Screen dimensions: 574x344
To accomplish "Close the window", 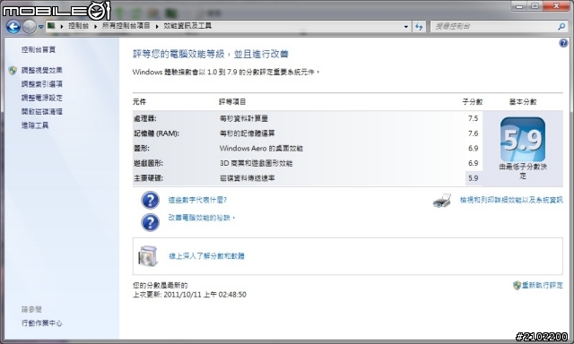I will [556, 6].
